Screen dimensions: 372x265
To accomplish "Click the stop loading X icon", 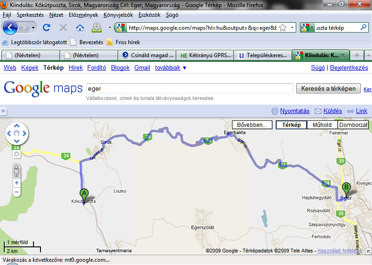I will coord(63,28).
